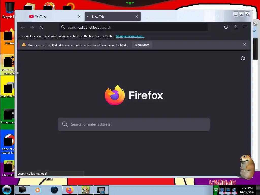Personalize new tab with gear icon
The image size is (260, 195).
[243, 58]
